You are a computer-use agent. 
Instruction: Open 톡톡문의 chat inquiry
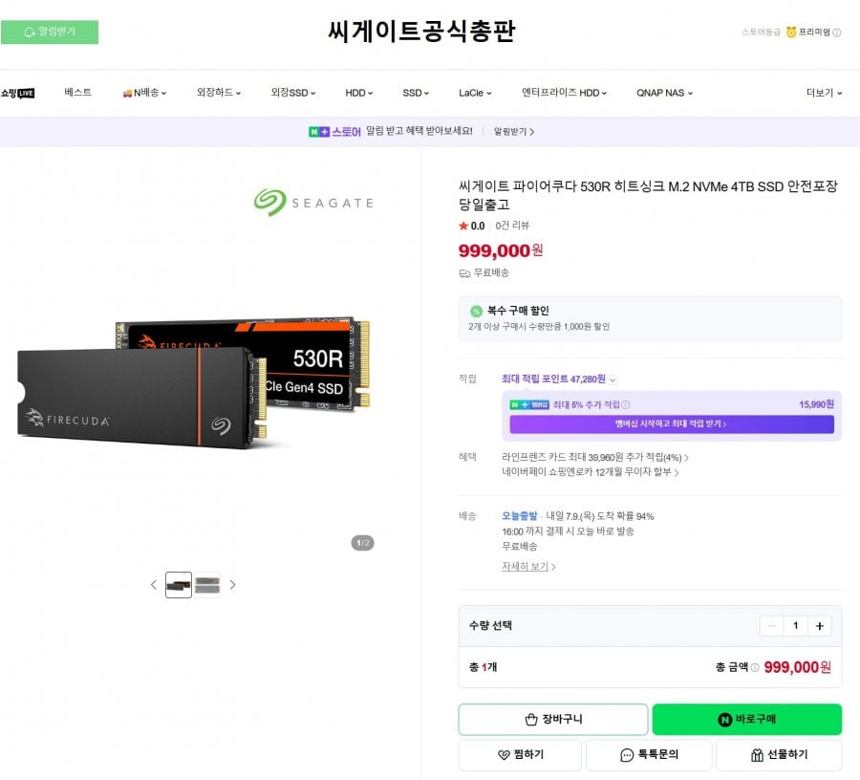click(x=649, y=755)
